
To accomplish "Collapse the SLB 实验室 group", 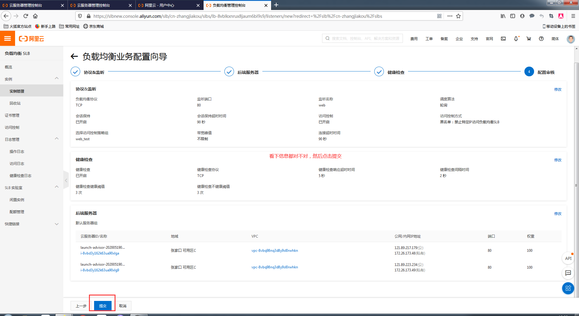I will click(56, 187).
